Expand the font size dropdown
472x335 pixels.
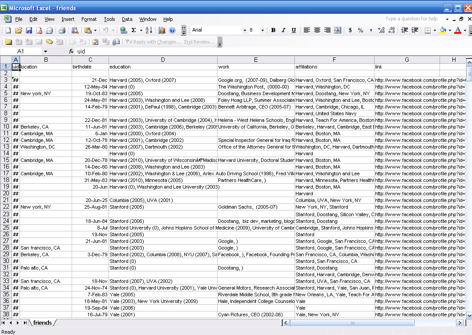pyautogui.click(x=262, y=30)
